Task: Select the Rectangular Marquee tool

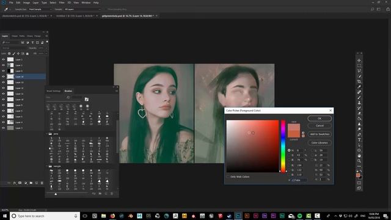Action: 359,65
